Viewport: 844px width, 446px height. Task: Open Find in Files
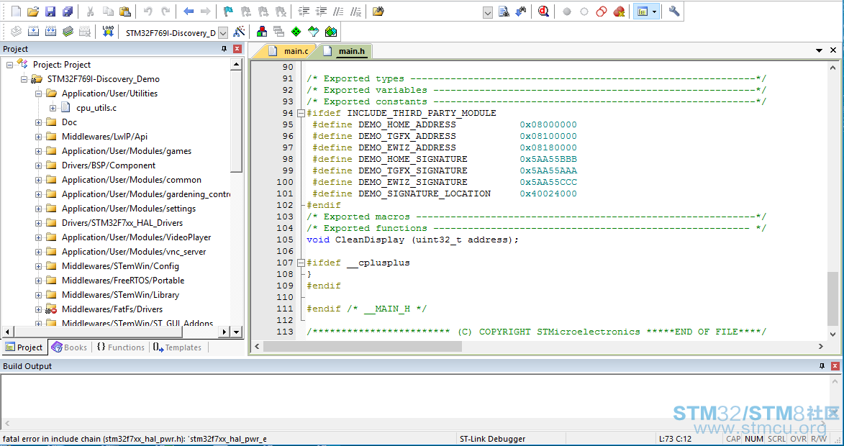(378, 12)
